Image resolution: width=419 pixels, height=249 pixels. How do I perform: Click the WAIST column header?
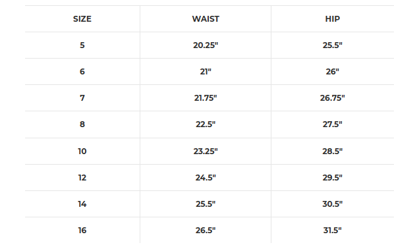[x=206, y=19]
